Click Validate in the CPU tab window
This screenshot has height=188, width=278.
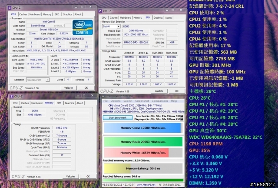click(x=69, y=88)
